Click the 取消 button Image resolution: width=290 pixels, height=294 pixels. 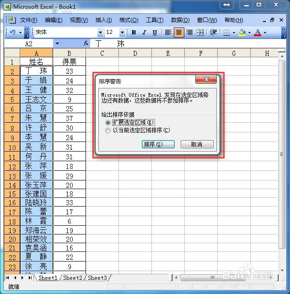197,144
